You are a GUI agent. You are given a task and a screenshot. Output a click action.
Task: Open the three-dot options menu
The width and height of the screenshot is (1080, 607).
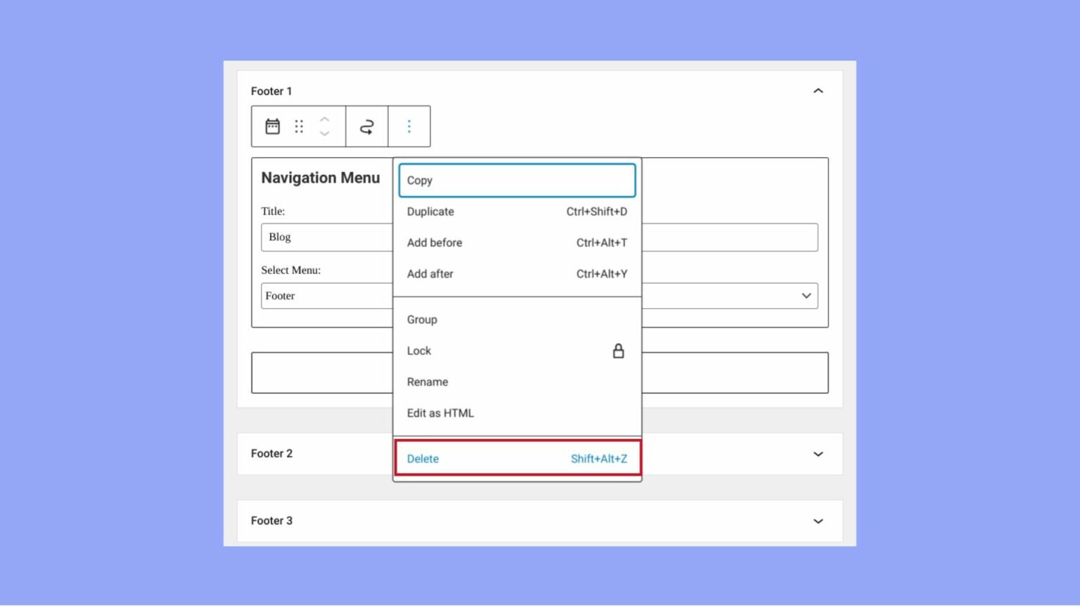[x=409, y=126]
